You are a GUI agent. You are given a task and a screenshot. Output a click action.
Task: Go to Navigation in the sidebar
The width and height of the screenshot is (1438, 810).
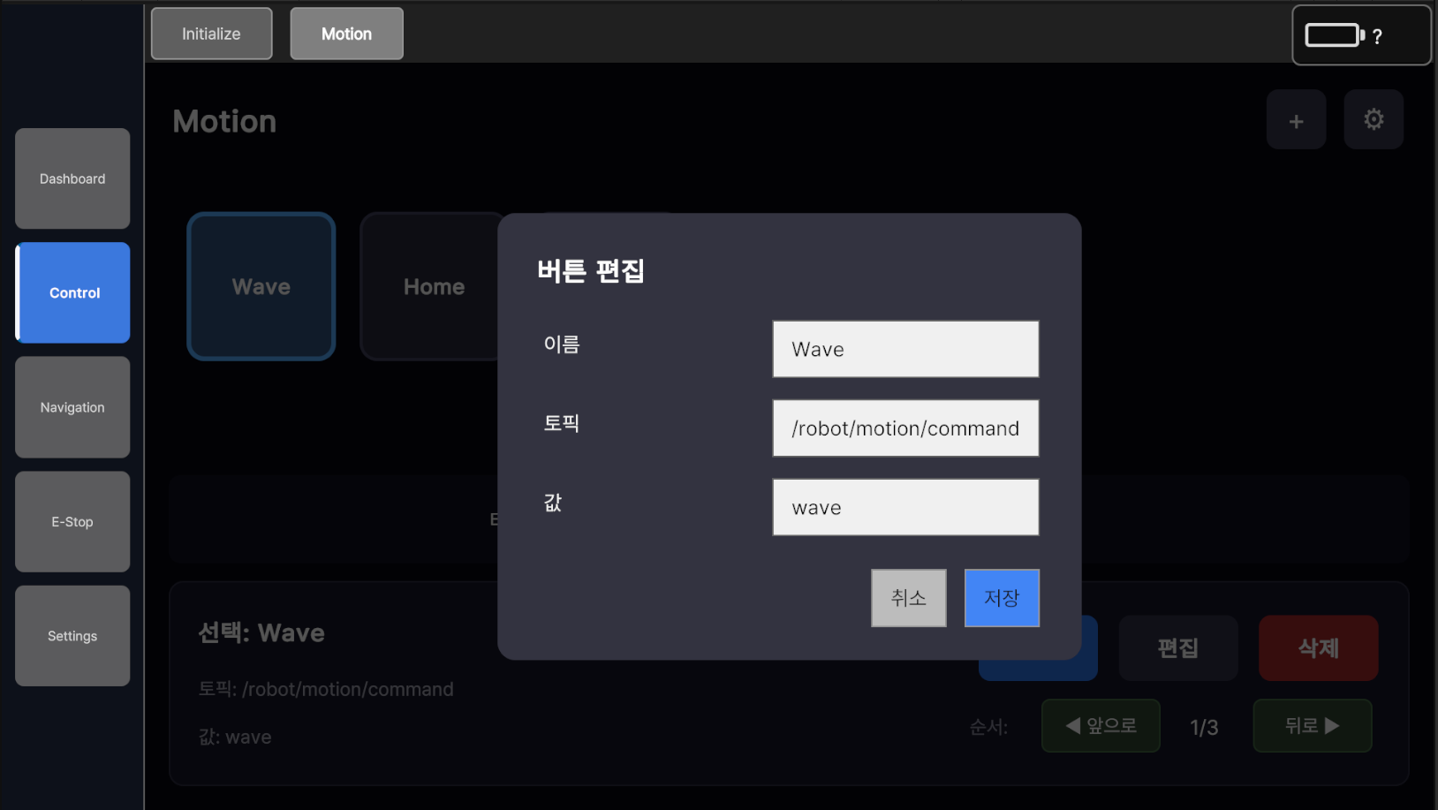pos(72,407)
